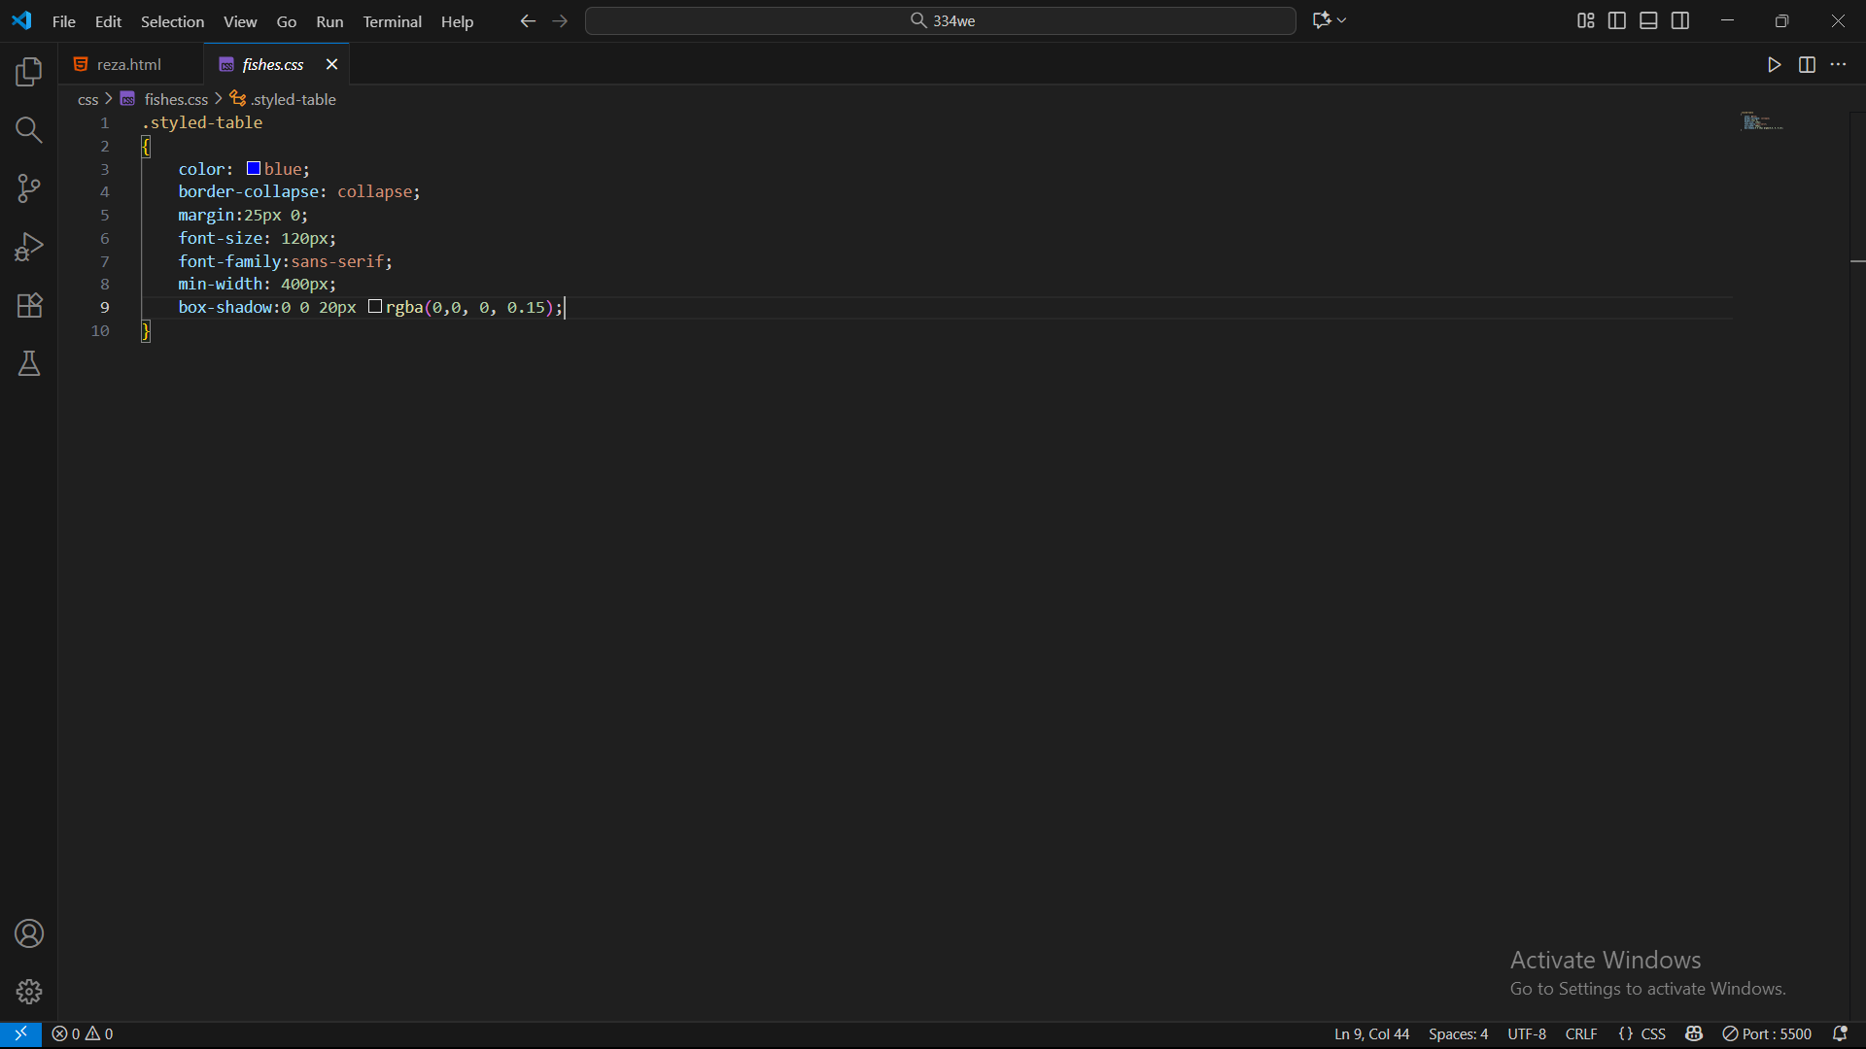
Task: Toggle the primary side bar layout icon
Action: coord(1617,20)
